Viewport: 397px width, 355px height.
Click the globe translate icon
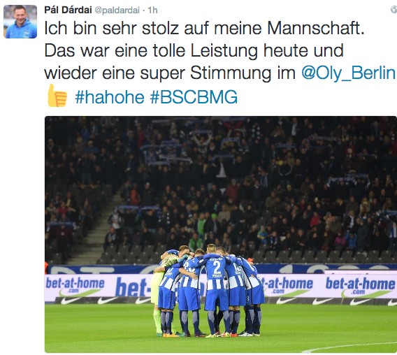coord(394,10)
